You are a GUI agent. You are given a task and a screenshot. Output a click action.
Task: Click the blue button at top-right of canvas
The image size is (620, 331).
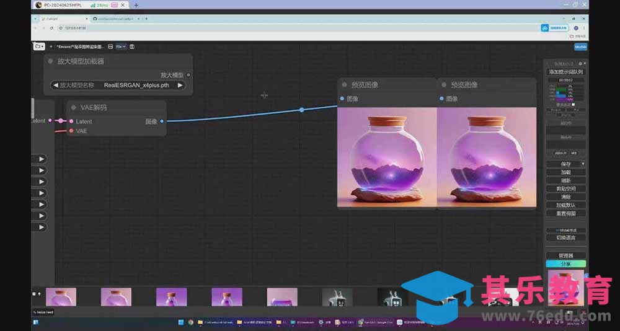[580, 46]
